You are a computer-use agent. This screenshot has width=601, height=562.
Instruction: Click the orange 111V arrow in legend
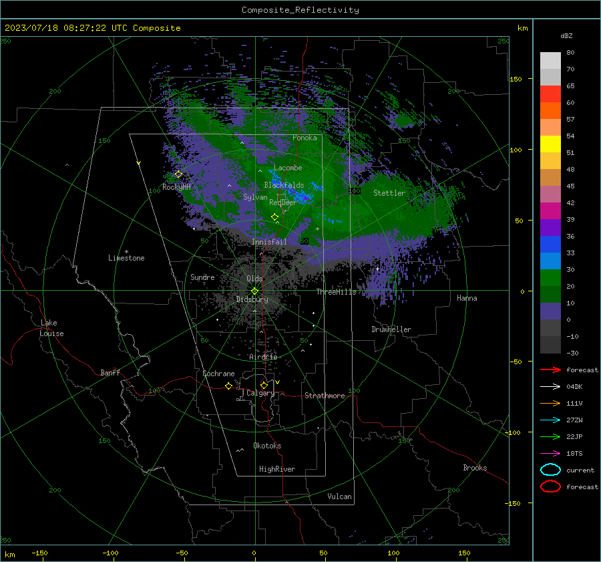550,403
